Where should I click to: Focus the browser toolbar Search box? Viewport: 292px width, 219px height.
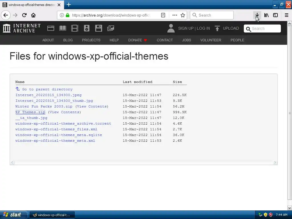pyautogui.click(x=212, y=15)
